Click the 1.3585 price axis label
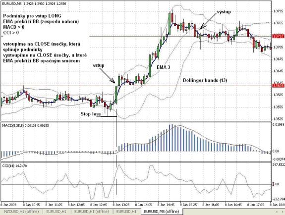Viewport: 285px width, 215px height. (x=278, y=95)
